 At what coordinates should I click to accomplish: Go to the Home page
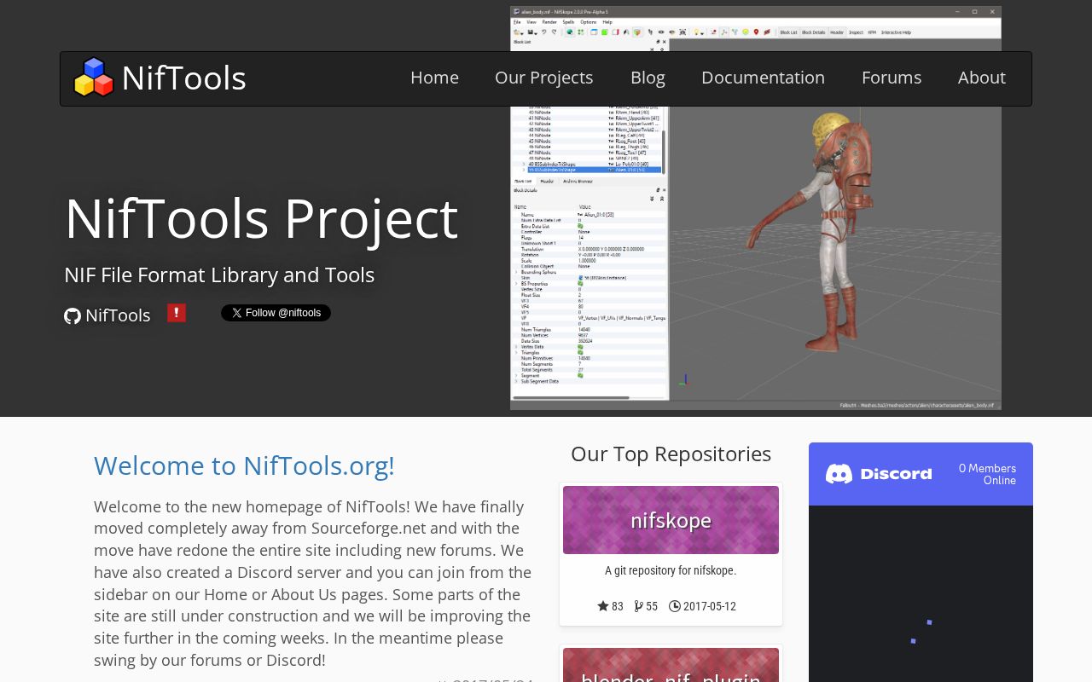coord(434,78)
